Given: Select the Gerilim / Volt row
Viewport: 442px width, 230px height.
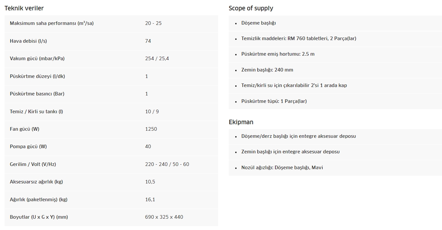Looking at the screenshot, I should point(111,164).
